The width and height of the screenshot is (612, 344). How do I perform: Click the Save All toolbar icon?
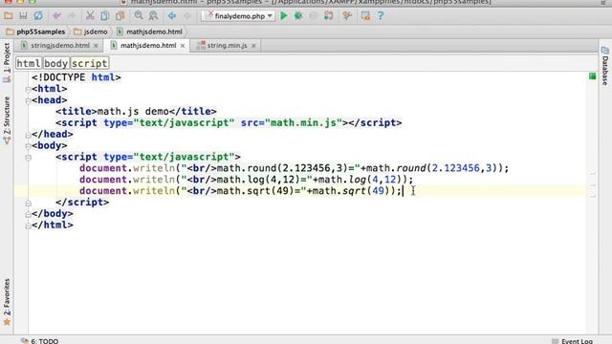[23, 16]
